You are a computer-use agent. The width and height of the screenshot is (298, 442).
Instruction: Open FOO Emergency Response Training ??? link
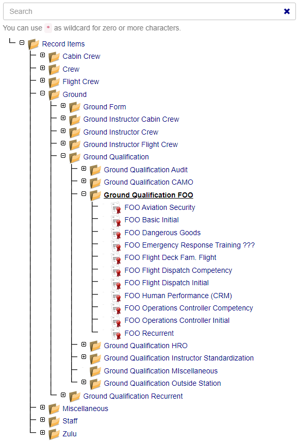[x=190, y=245]
